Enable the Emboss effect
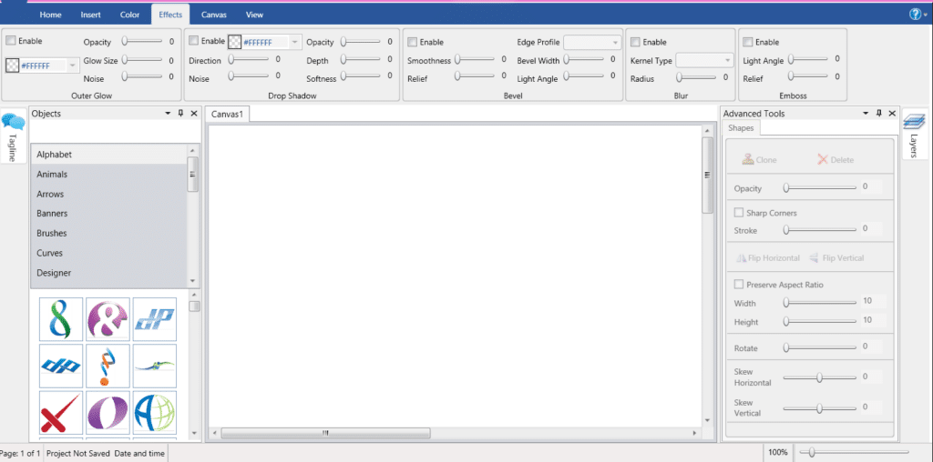 click(x=748, y=42)
